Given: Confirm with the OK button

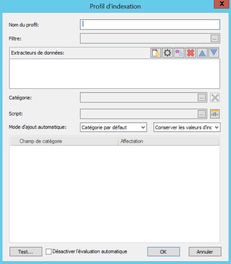Looking at the screenshot, I should [x=163, y=252].
